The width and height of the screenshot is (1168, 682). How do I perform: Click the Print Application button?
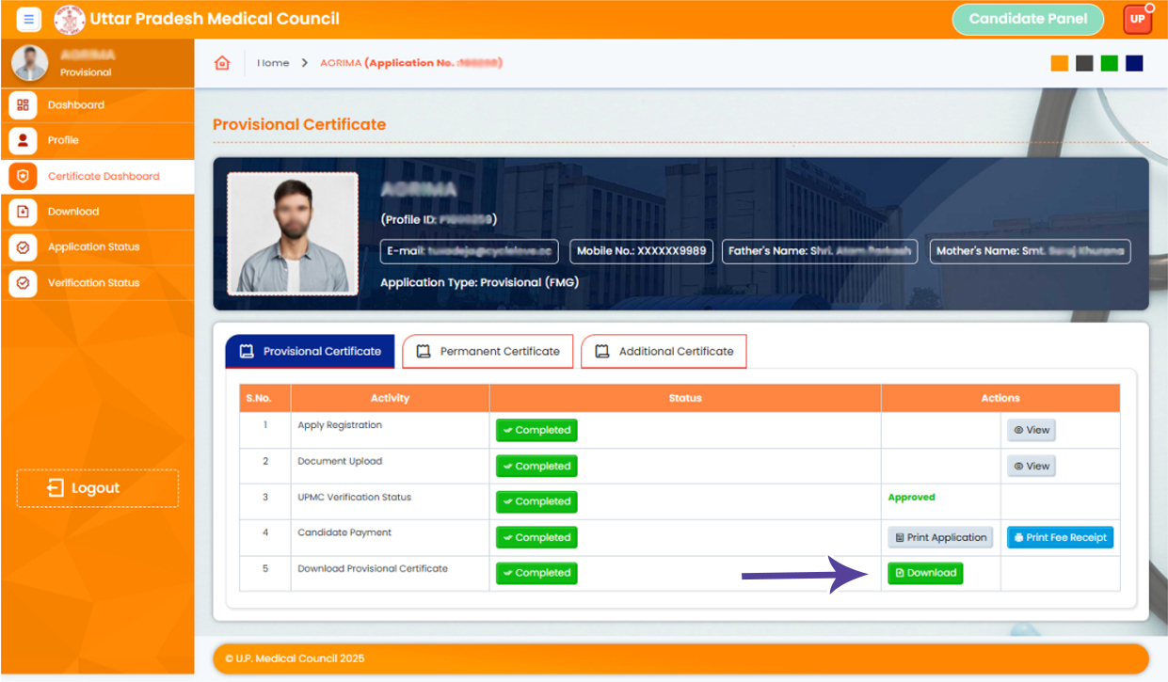pos(939,537)
